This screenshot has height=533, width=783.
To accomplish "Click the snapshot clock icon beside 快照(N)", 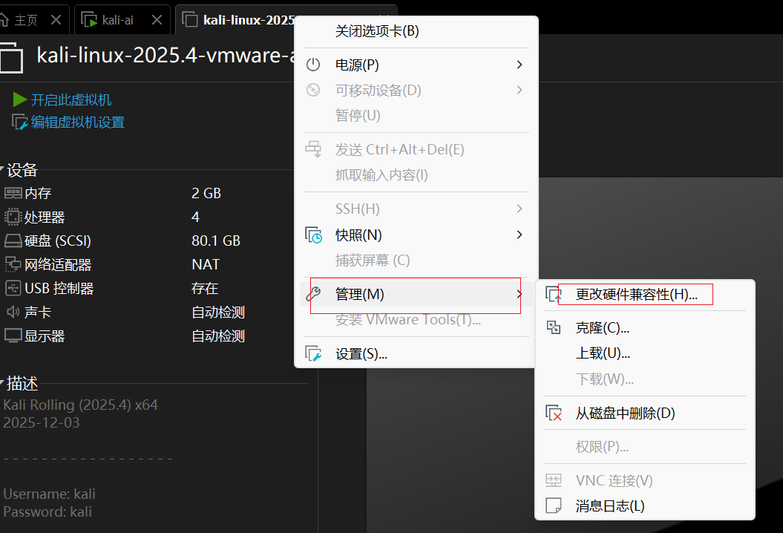I will (x=314, y=235).
